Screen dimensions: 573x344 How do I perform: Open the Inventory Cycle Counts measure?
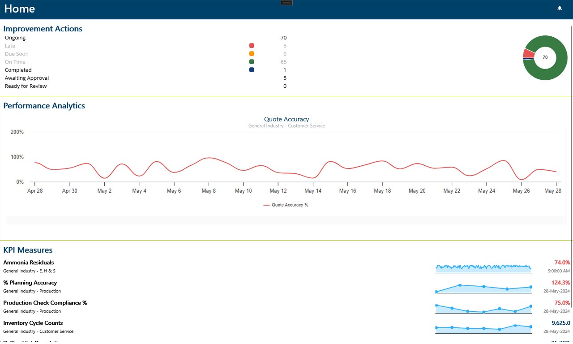pos(33,323)
